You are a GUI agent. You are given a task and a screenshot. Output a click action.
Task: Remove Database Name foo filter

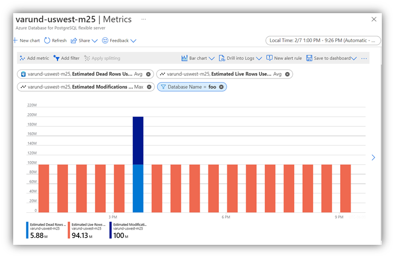click(221, 87)
